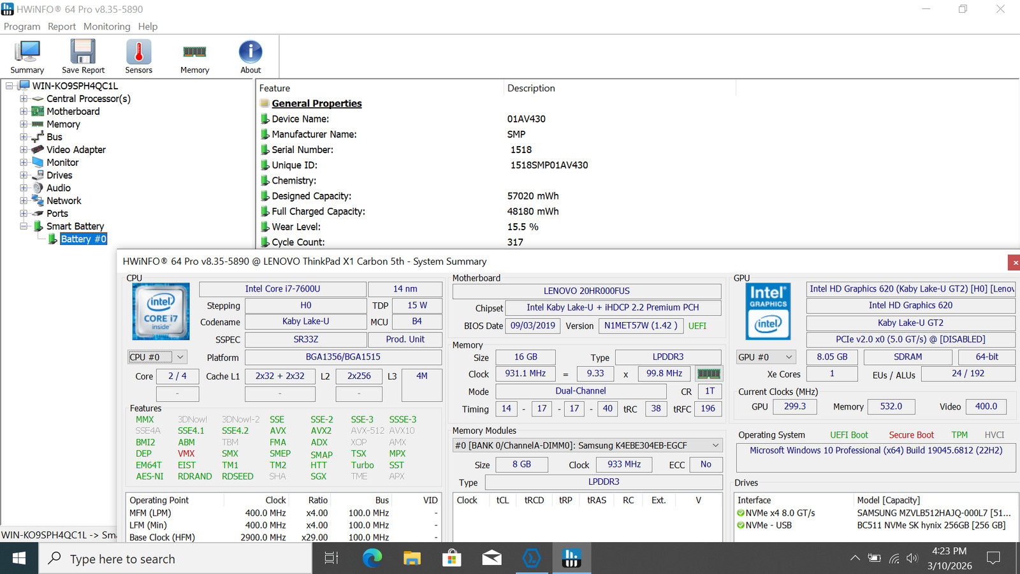
Task: Click the BC511 NVMe SK hynix drive entry
Action: coord(931,526)
